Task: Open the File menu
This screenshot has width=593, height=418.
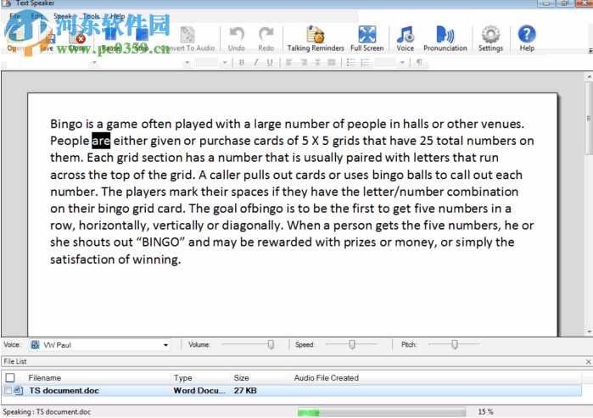Action: [15, 16]
